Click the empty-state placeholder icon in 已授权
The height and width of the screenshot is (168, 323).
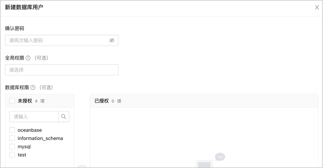[210, 160]
